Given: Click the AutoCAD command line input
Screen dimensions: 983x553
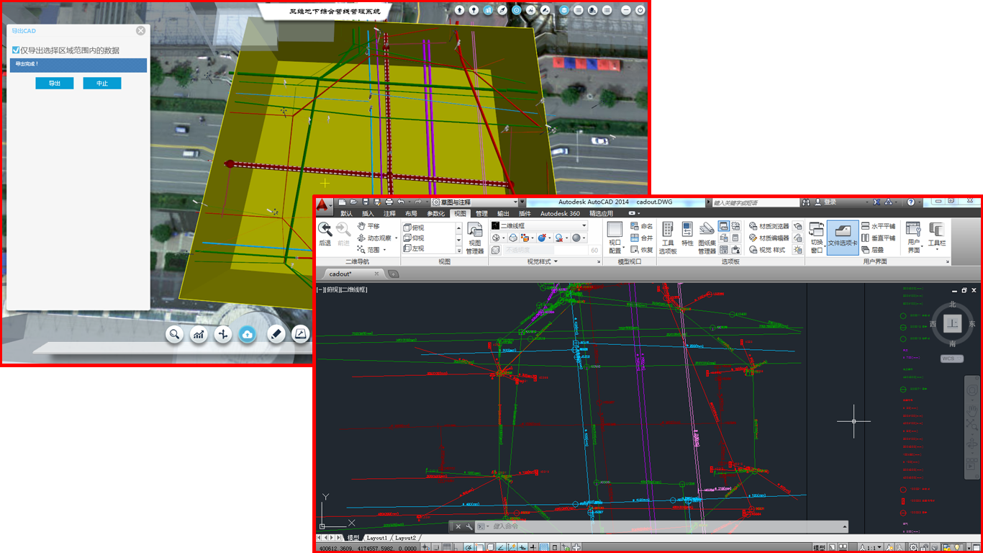Looking at the screenshot, I should [x=662, y=527].
